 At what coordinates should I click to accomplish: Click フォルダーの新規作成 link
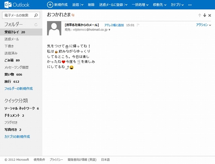18,89
